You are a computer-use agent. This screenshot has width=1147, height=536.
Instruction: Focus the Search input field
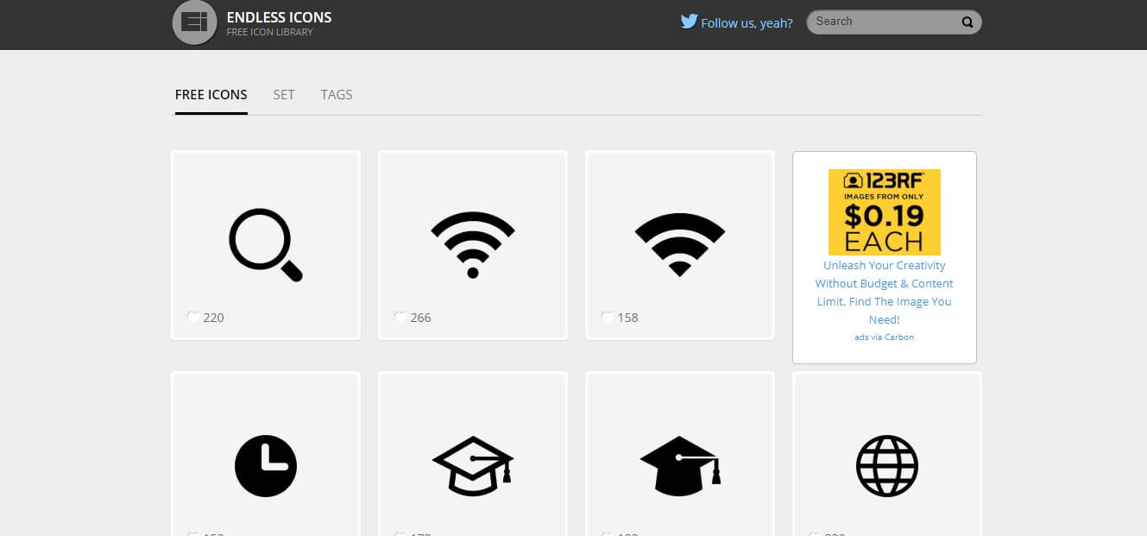coord(885,22)
